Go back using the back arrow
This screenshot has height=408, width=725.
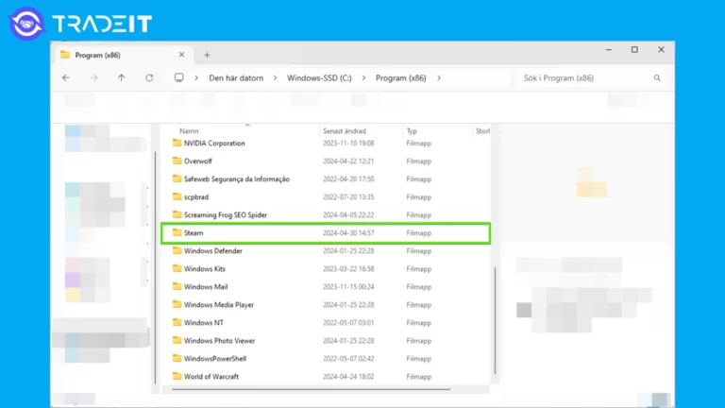click(66, 77)
